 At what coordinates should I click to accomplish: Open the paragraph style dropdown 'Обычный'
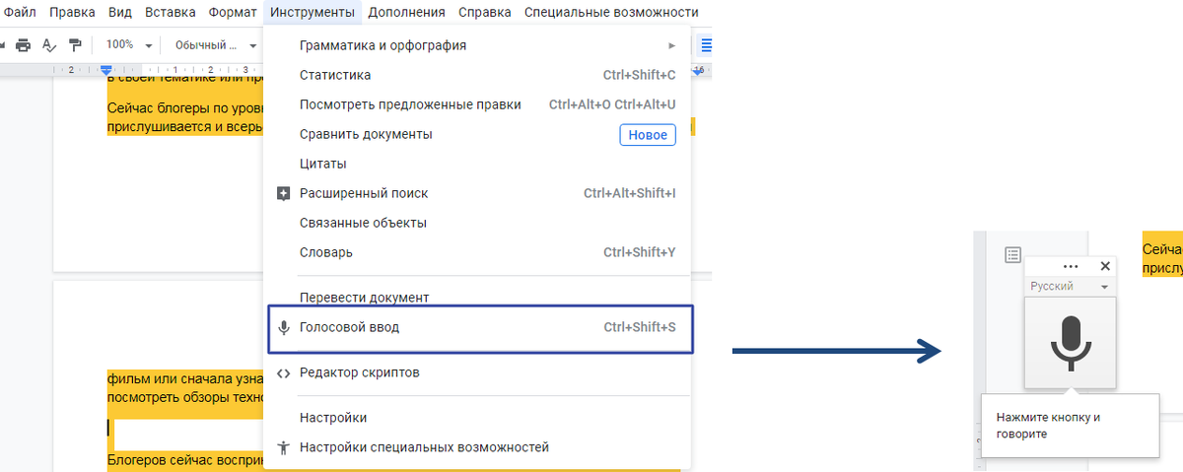(x=215, y=44)
